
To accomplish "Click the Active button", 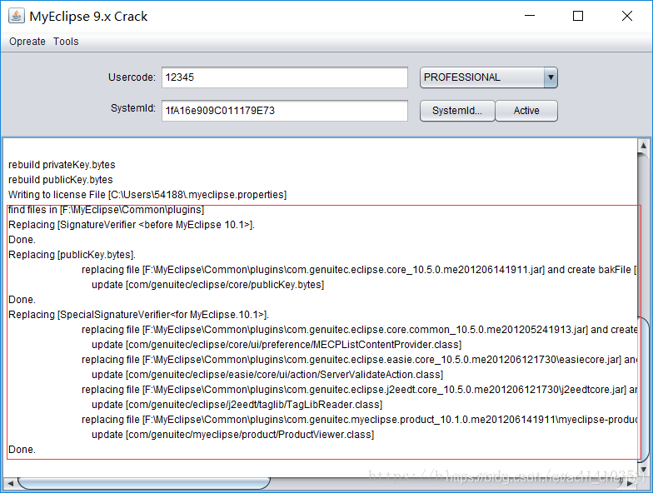I will [526, 111].
